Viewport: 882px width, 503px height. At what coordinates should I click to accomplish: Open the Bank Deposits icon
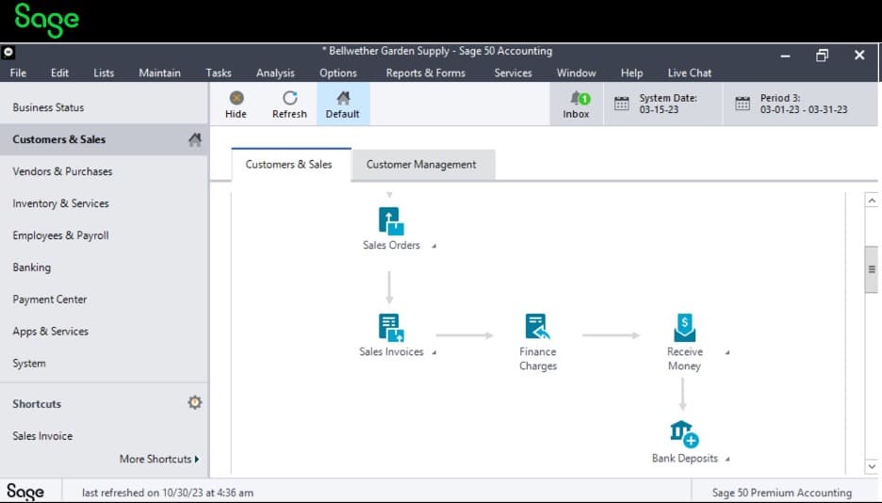point(684,434)
